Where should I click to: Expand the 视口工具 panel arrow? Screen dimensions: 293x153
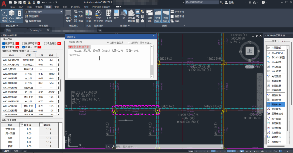(x=17, y=26)
